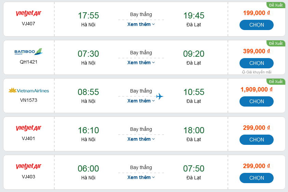Expand Xem thêm details for the 08:55 flight
Viewport: 288px width, 192px height.
pyautogui.click(x=141, y=101)
